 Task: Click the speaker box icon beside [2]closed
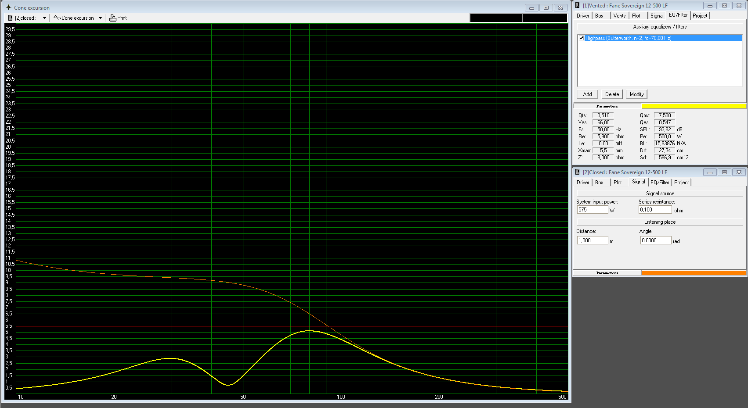pyautogui.click(x=11, y=18)
